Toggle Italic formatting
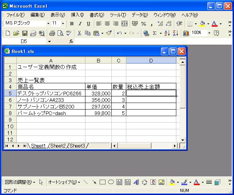The height and width of the screenshot is (195, 234). pos(80,24)
